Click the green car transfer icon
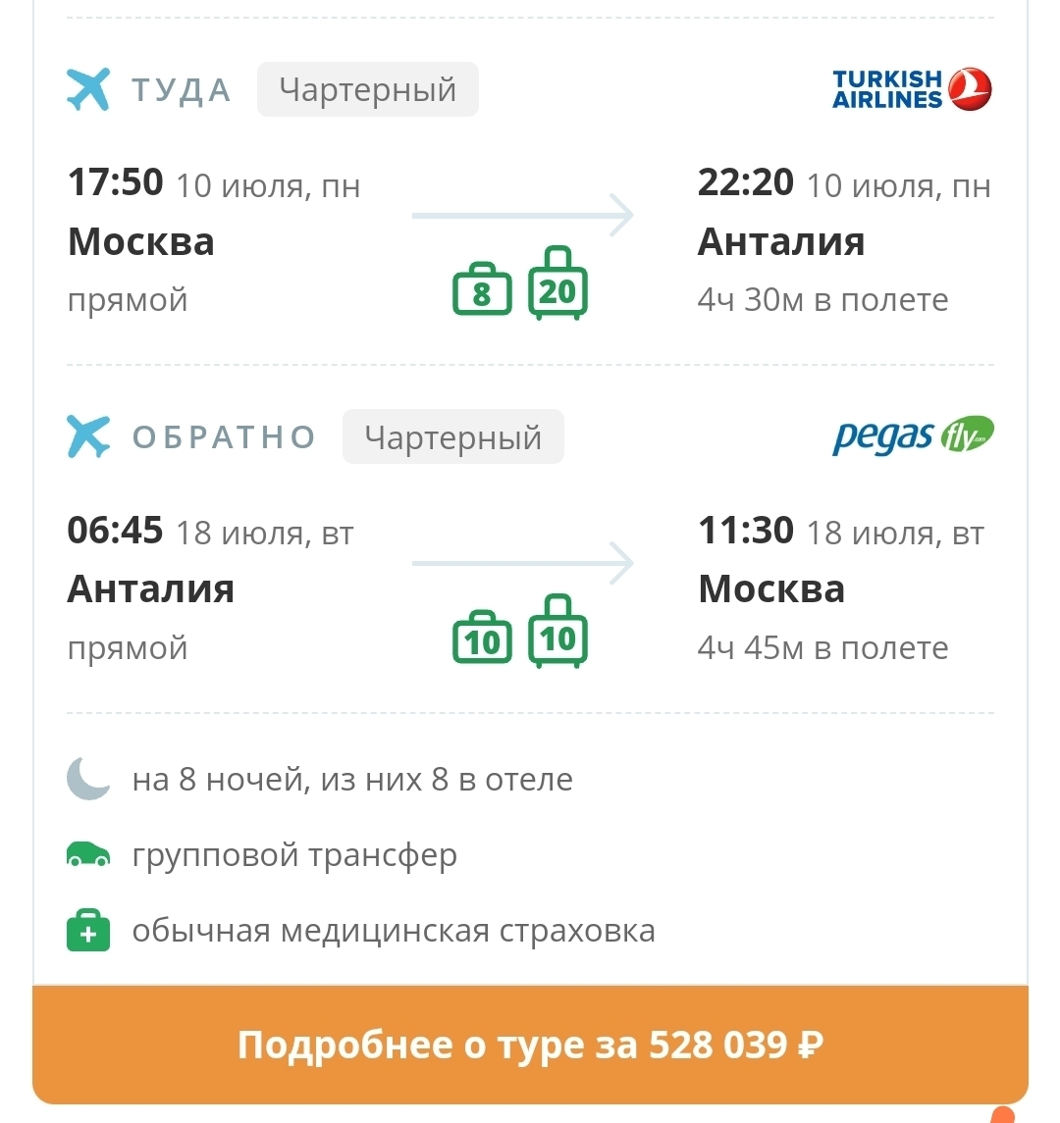 pos(88,855)
